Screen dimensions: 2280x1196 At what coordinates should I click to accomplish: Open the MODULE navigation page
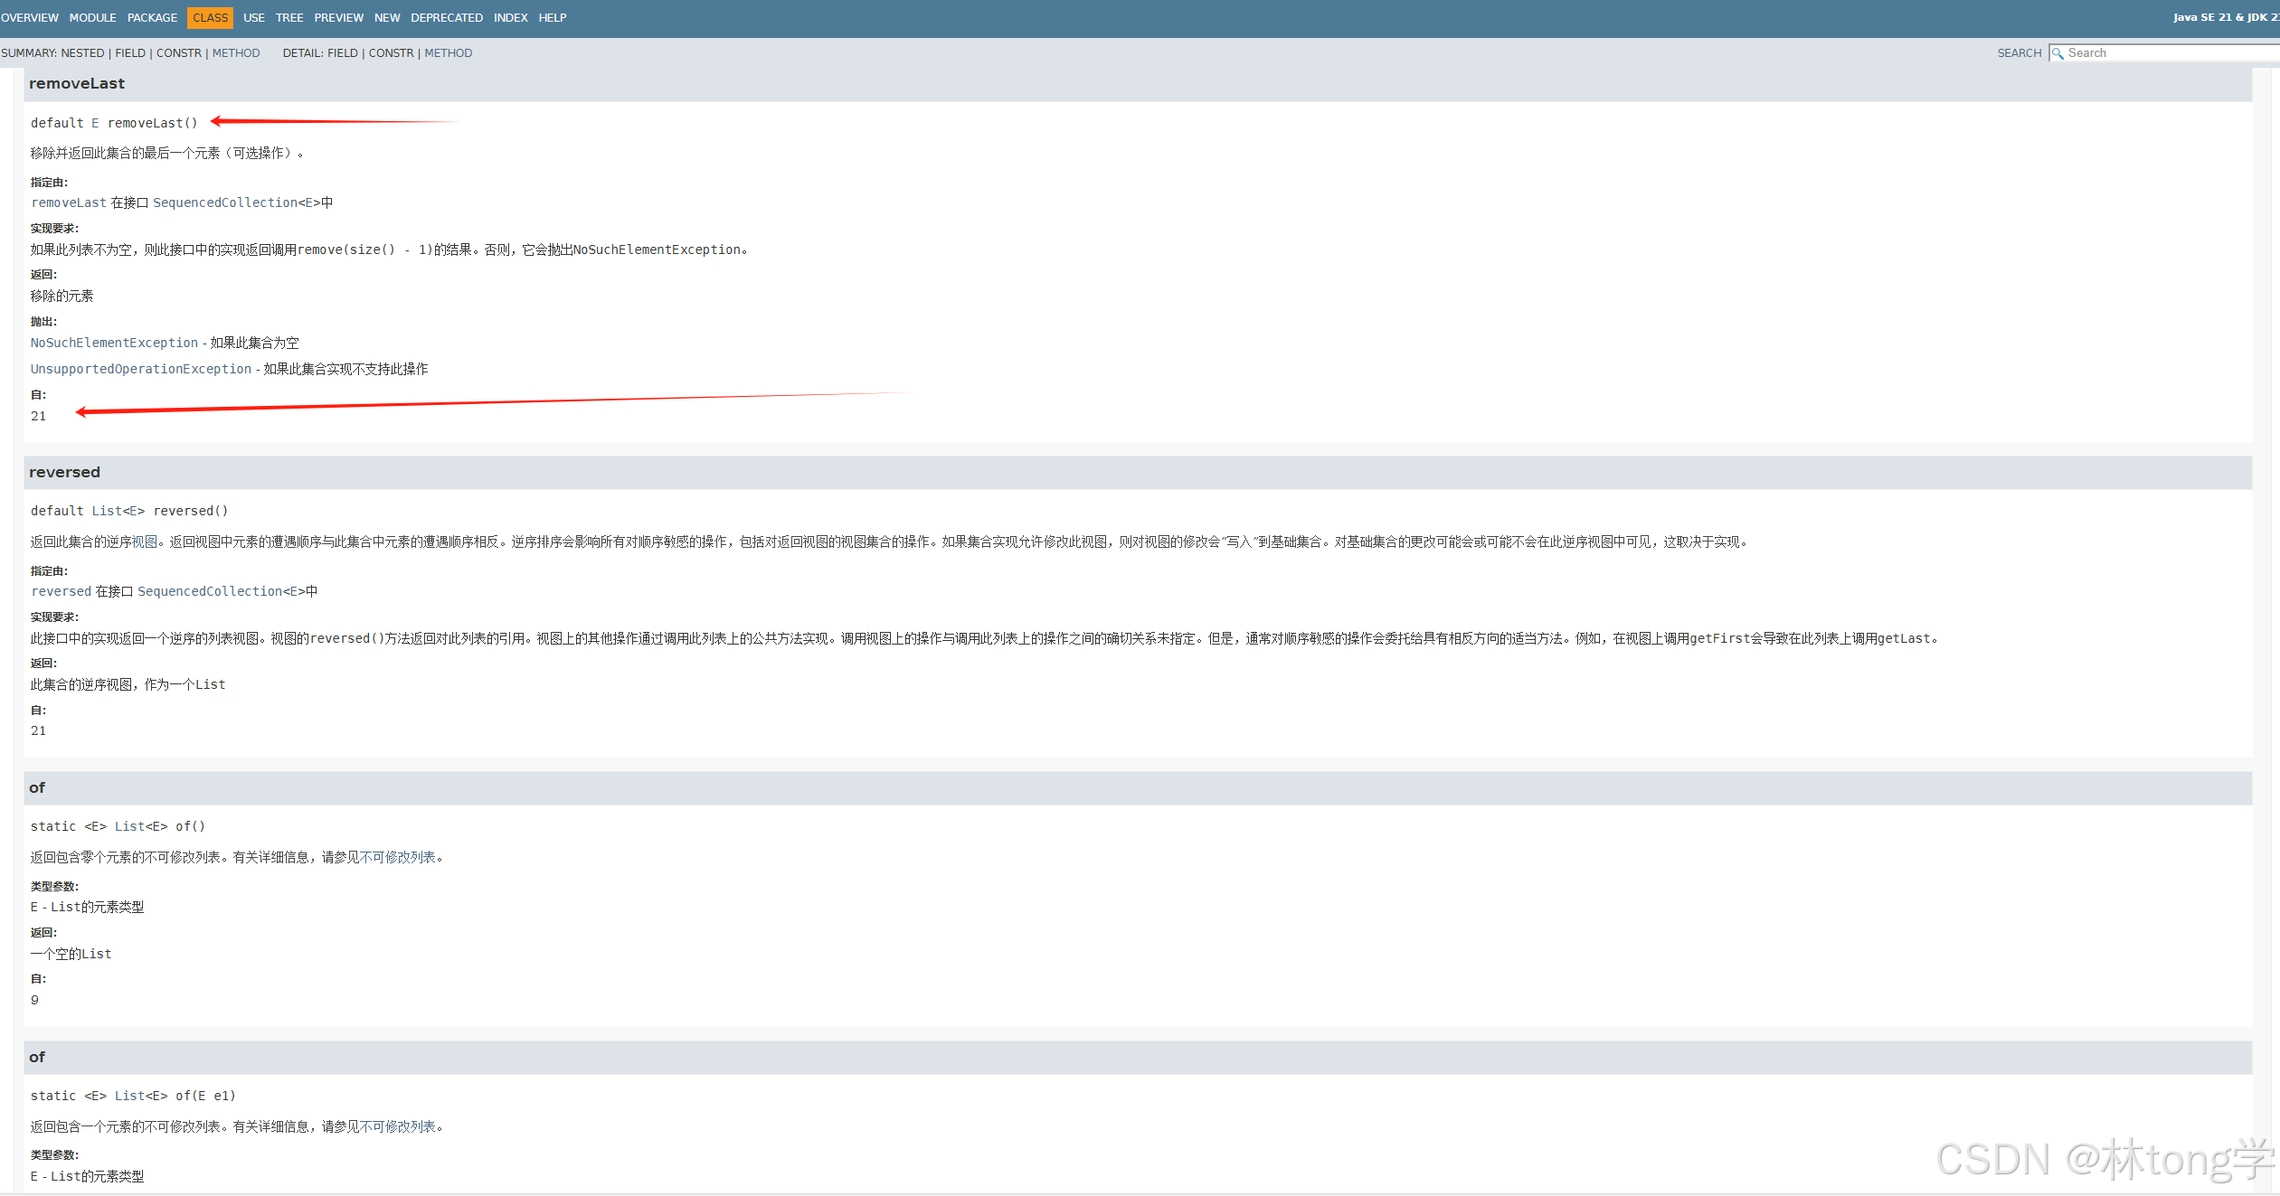pos(92,17)
